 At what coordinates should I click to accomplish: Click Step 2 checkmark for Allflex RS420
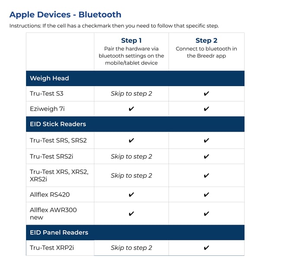206,195
